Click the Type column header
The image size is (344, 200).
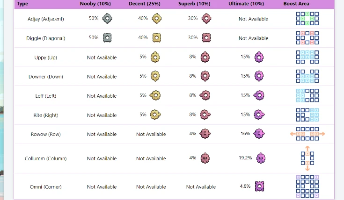click(22, 4)
